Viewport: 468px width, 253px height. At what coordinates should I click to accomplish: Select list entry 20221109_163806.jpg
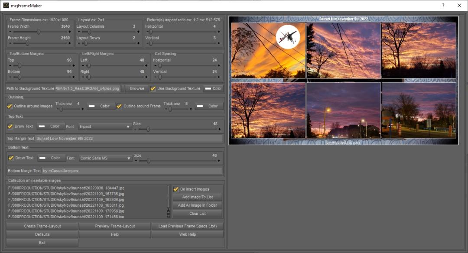point(66,200)
